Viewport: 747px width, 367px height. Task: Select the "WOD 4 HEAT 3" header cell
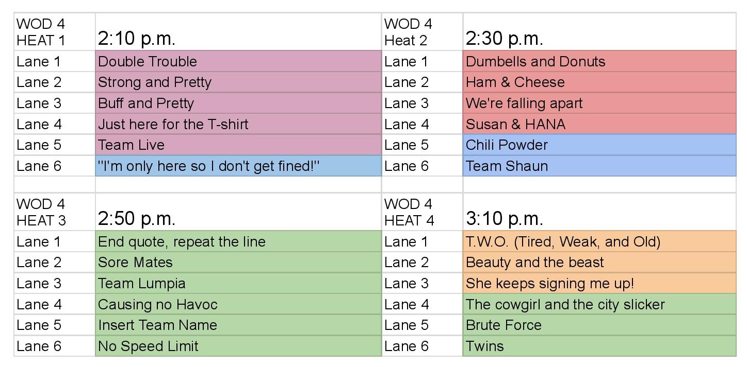point(54,213)
